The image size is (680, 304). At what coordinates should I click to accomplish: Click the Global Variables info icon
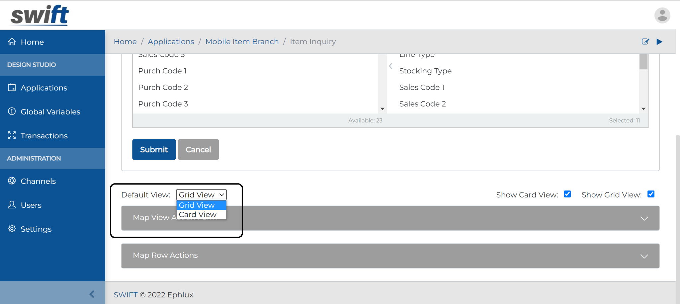12,112
